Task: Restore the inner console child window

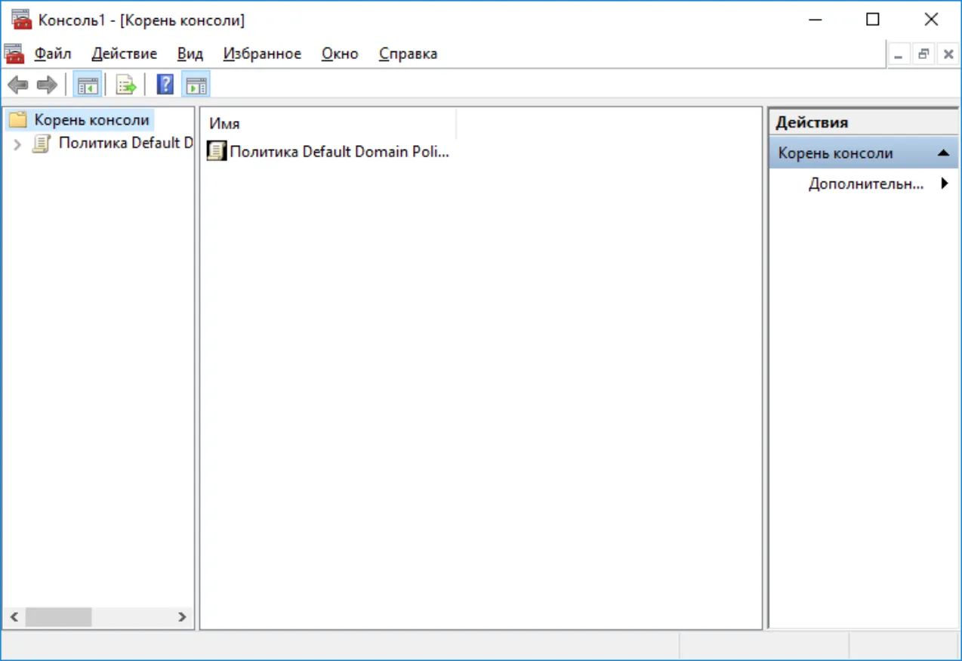Action: click(x=923, y=54)
